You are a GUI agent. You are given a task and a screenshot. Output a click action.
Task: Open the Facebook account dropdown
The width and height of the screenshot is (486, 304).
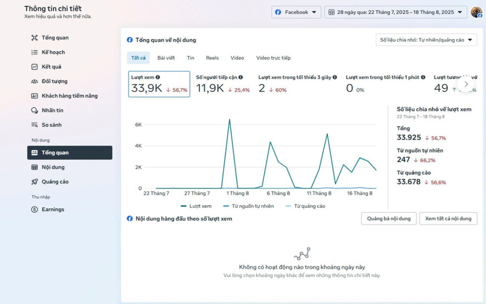(x=296, y=12)
